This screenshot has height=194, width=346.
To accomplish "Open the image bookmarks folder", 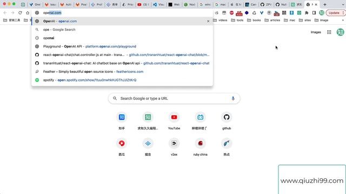I will [321, 20].
